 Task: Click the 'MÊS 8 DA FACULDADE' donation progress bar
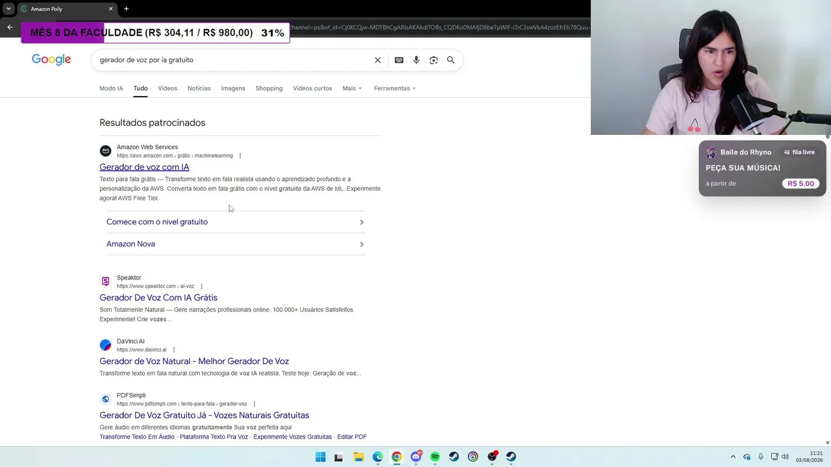pyautogui.click(x=155, y=32)
